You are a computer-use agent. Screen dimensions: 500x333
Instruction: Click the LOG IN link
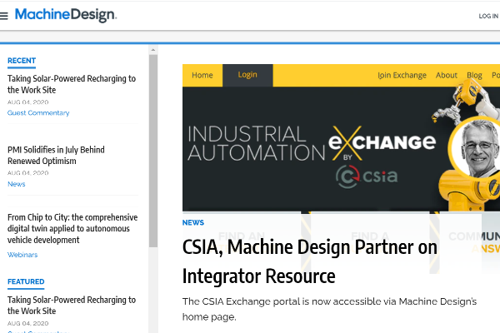[488, 17]
